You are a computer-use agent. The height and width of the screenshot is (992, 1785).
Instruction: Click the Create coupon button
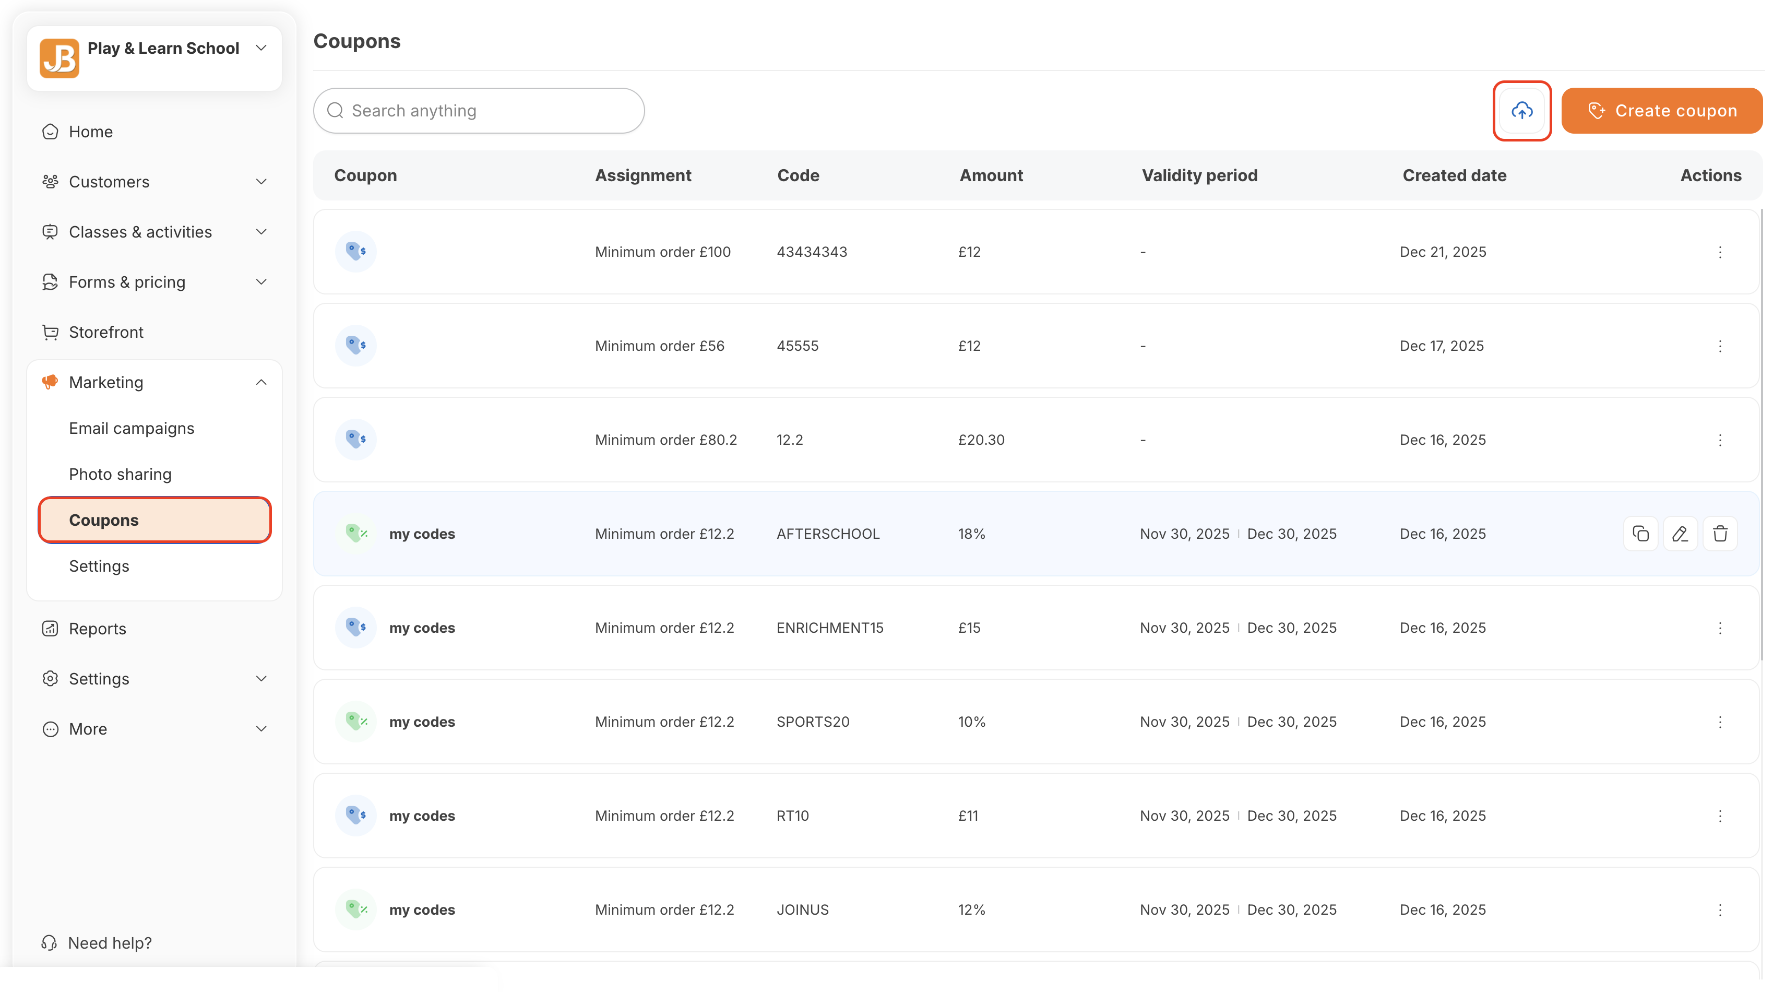[x=1662, y=111]
